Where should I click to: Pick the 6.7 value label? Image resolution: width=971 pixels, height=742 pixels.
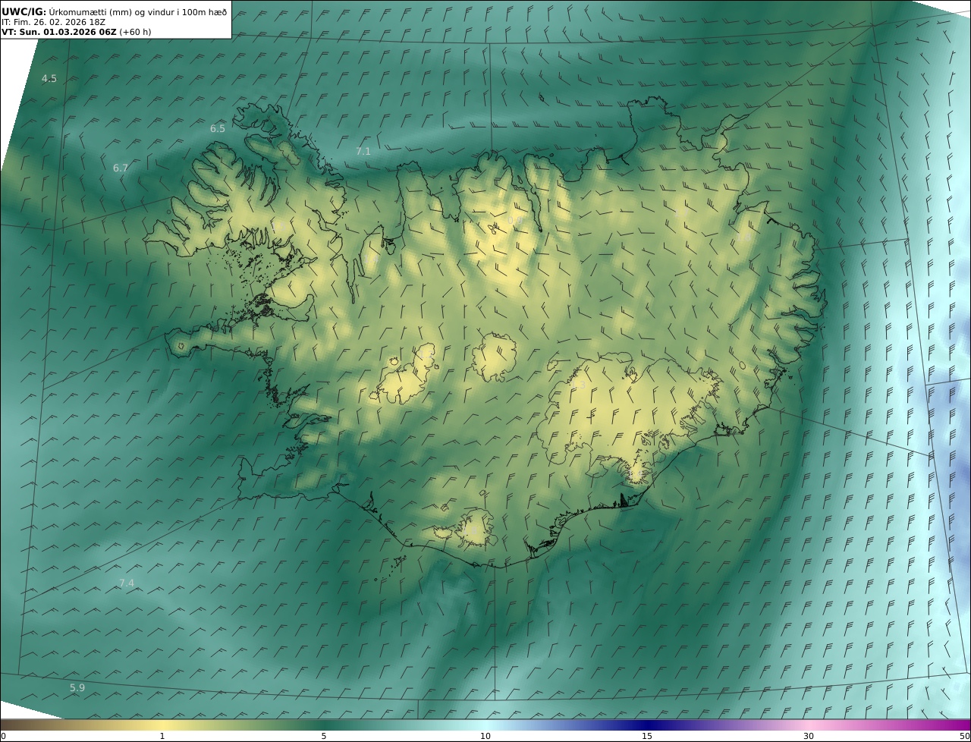pos(121,168)
